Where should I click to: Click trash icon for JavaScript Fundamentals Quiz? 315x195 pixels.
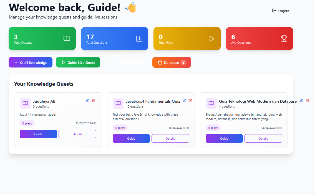tap(191, 101)
